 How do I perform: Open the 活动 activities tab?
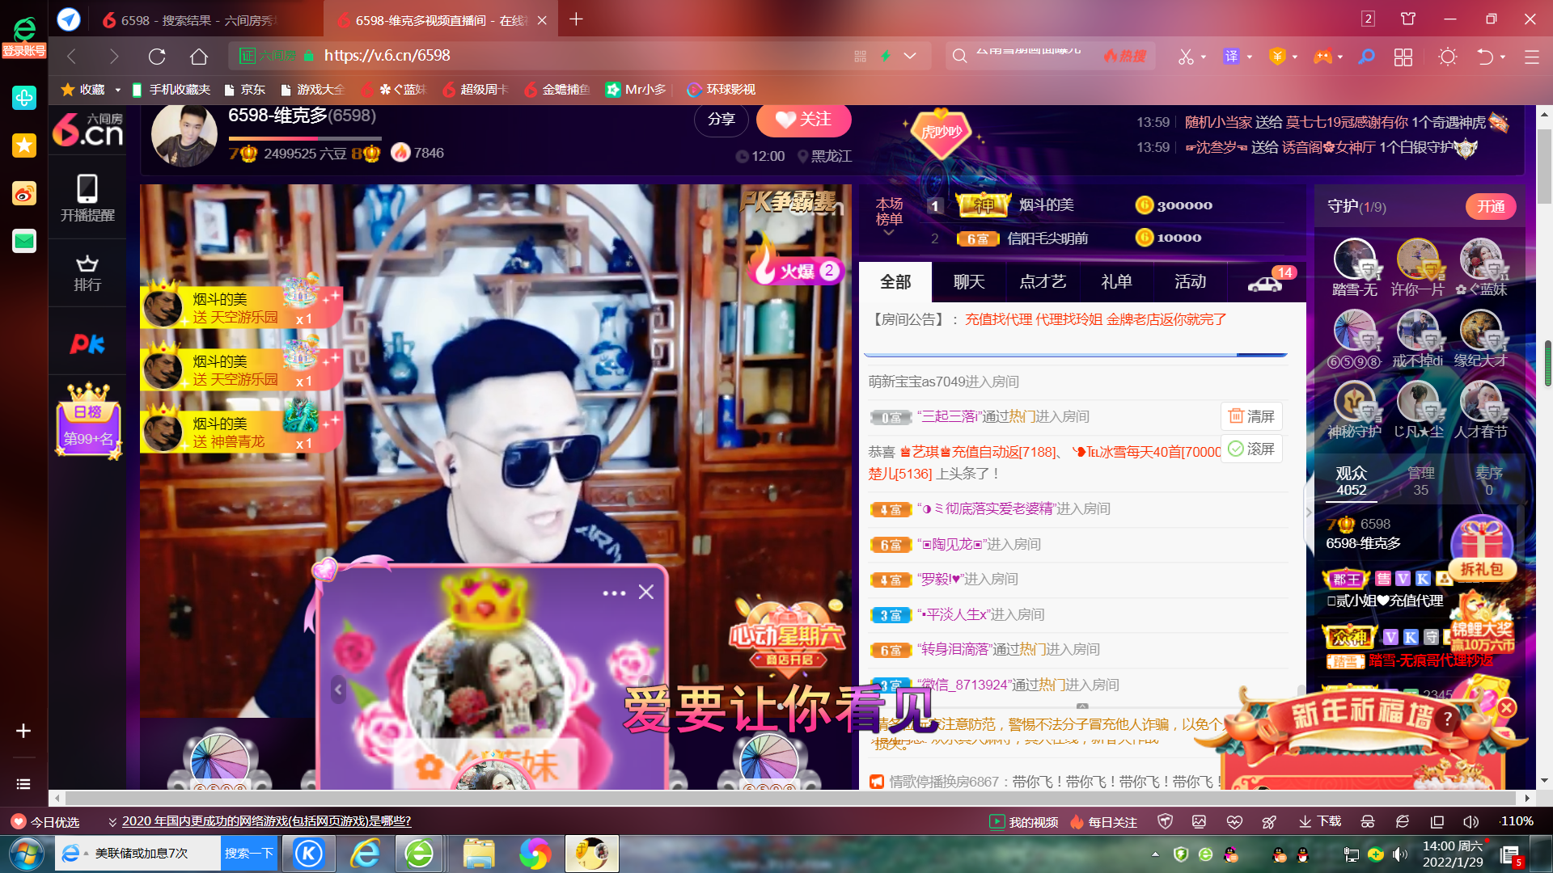pos(1190,281)
